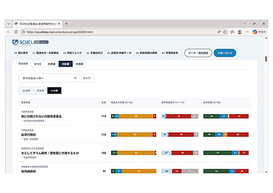Open the Copilot チャット button
The image size is (273, 193).
pos(259,32)
